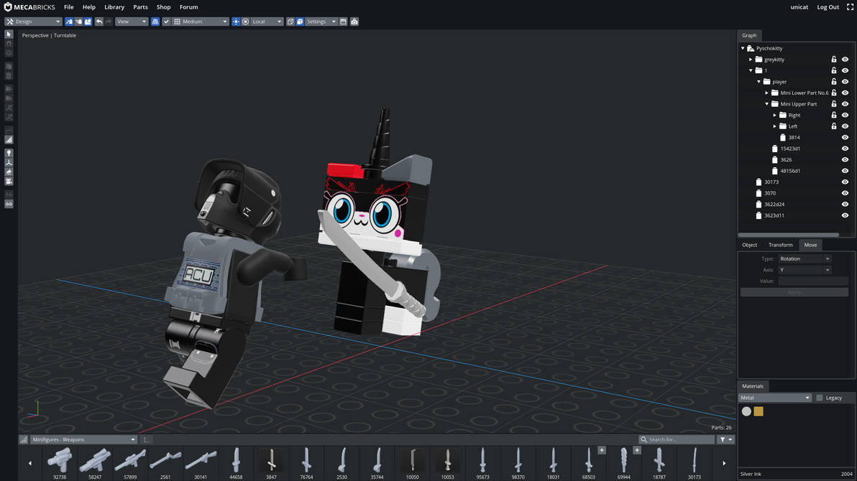
Task: Click the first blue snapping mode icon
Action: coord(69,22)
